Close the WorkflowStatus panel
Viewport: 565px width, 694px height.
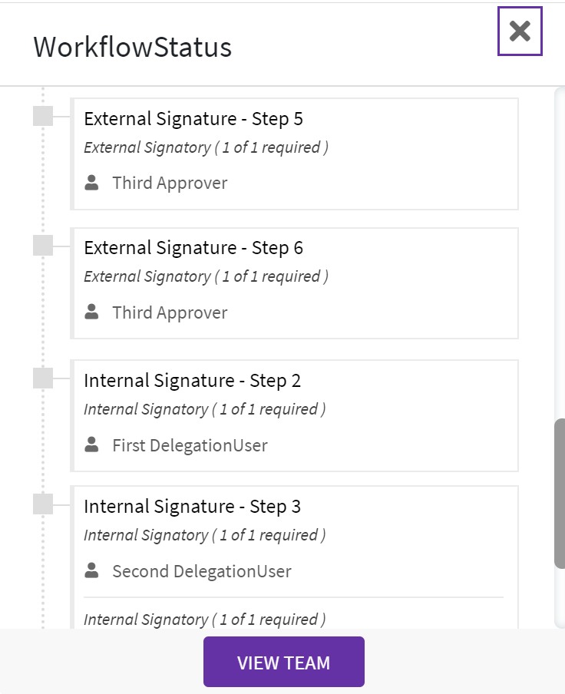click(520, 31)
